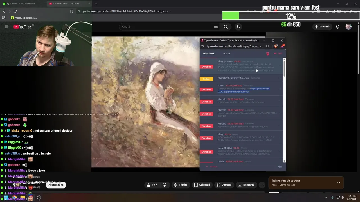Open the TOOLS tab in TipeeeStream
This screenshot has height=202, width=360.
(227, 53)
